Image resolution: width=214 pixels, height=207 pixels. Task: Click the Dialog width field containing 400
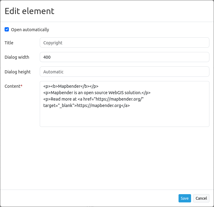click(124, 57)
